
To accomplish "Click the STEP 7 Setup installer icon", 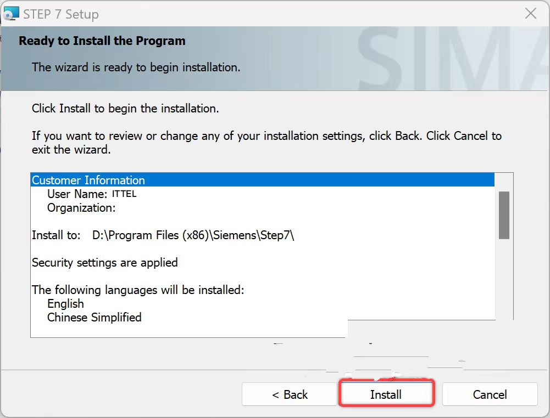I will (10, 14).
